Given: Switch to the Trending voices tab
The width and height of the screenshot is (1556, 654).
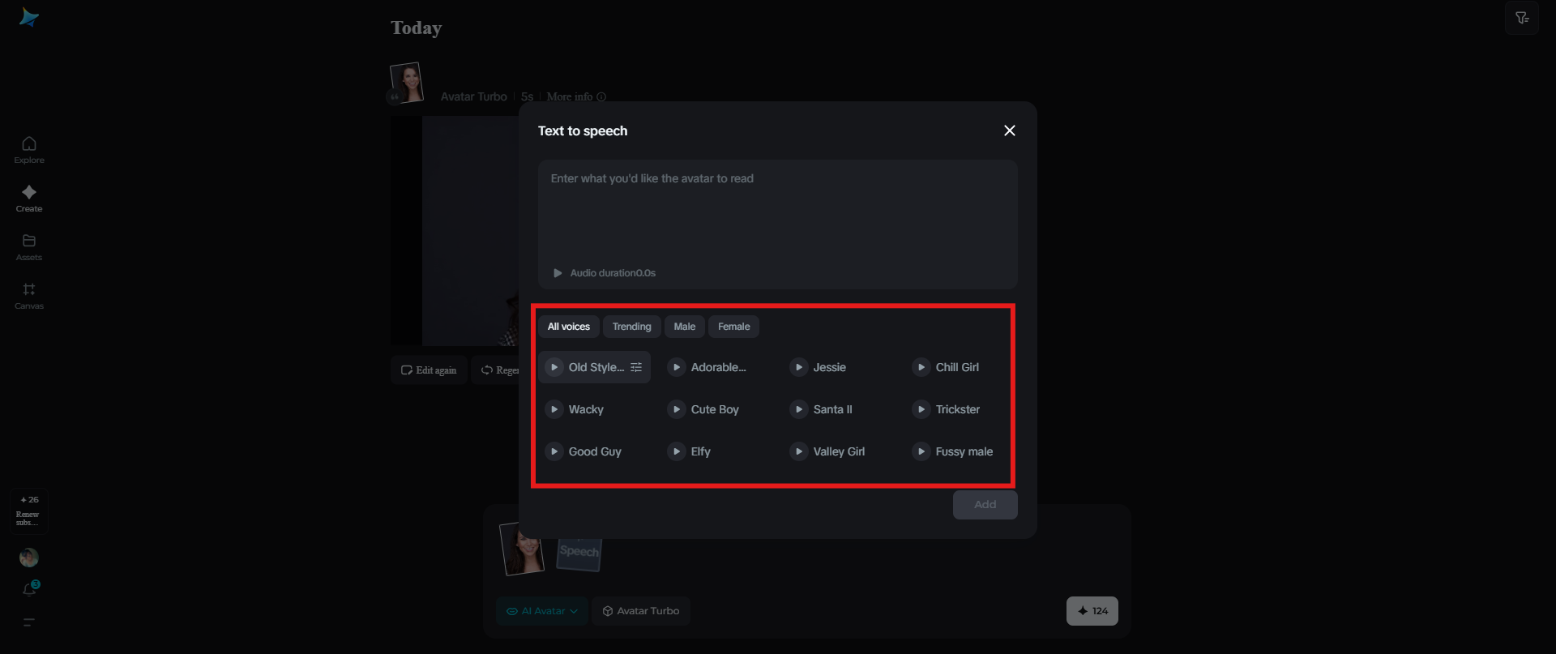Looking at the screenshot, I should pos(631,327).
